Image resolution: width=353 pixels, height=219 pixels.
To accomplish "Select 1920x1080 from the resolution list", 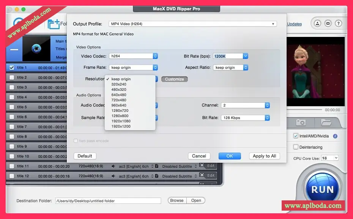I will point(121,121).
